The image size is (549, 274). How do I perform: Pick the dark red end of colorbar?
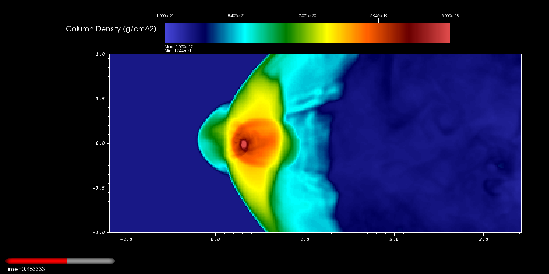click(412, 33)
